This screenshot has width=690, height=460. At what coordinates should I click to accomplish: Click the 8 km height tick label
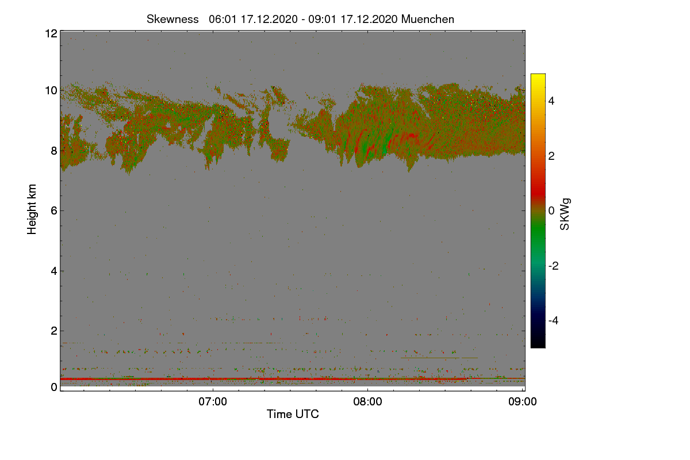pos(53,151)
